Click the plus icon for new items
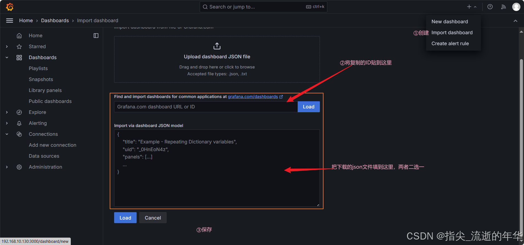Image resolution: width=524 pixels, height=245 pixels. (x=469, y=7)
